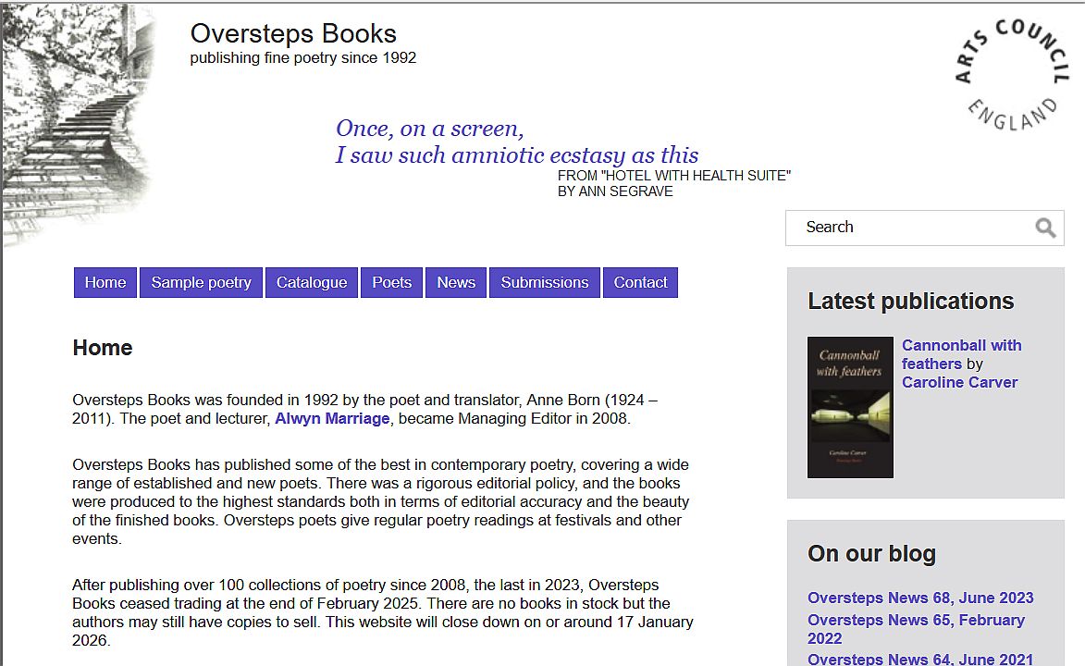
Task: Click the Oversteps Books site title
Action: tap(293, 34)
